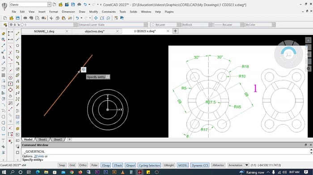Click the Zoom window magnifier icon
Screen dimensions: 313x175
point(102,18)
